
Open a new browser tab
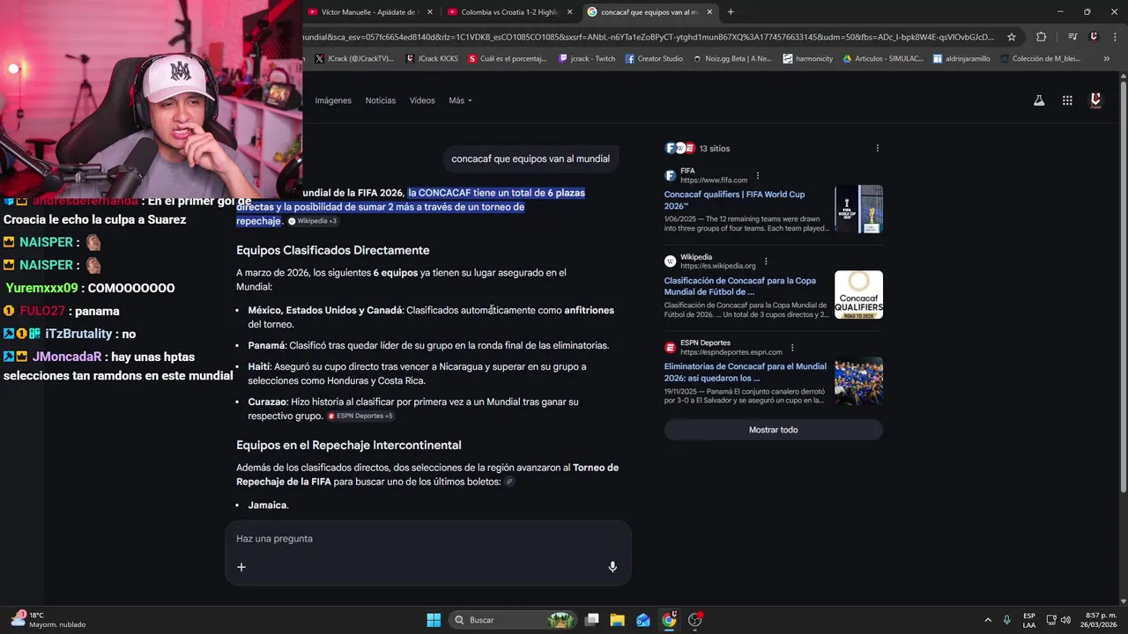pos(731,12)
